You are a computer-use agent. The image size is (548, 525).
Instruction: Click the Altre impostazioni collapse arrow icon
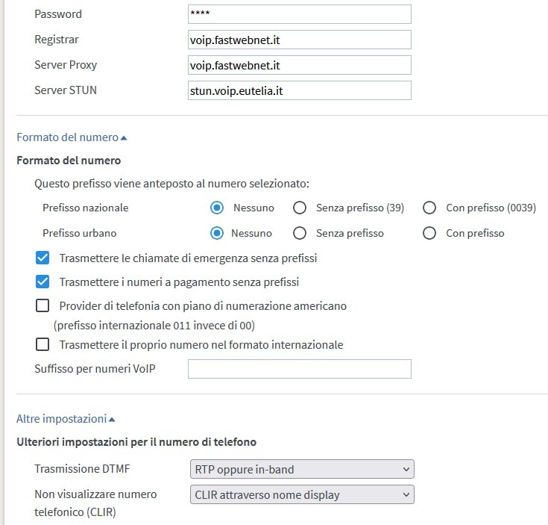coord(112,420)
